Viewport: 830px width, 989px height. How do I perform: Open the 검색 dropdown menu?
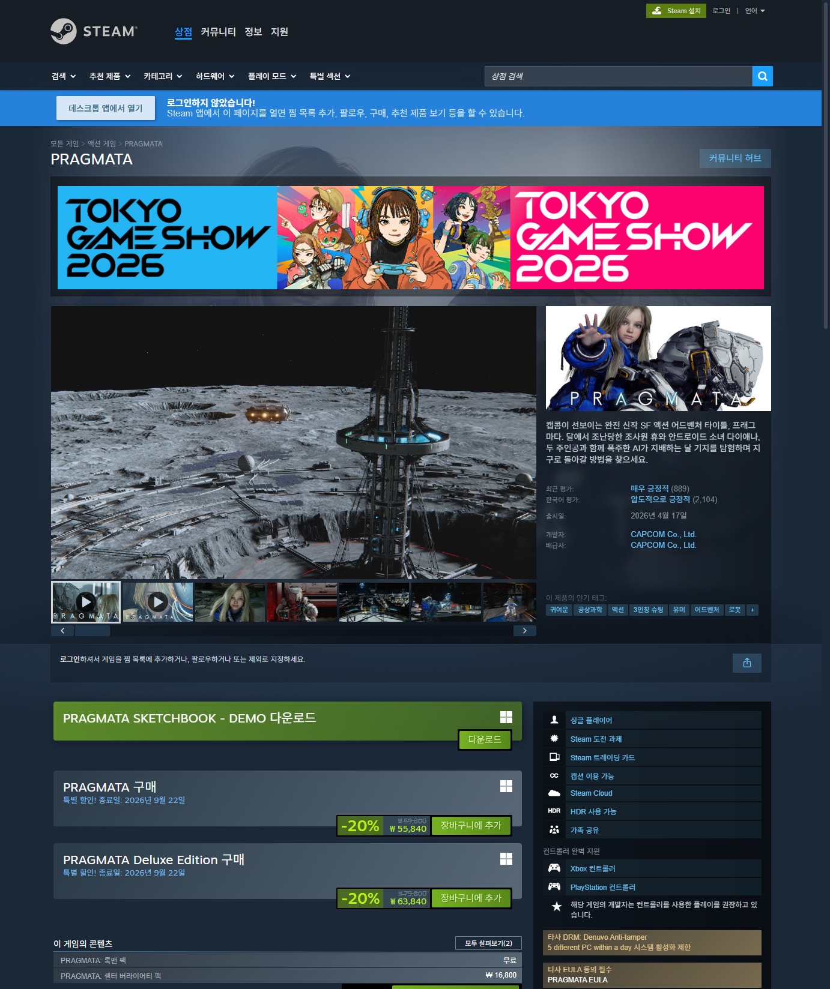coord(64,76)
